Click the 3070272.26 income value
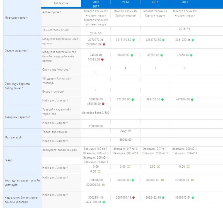Viewport: 223px width, 208px height. coord(96,40)
